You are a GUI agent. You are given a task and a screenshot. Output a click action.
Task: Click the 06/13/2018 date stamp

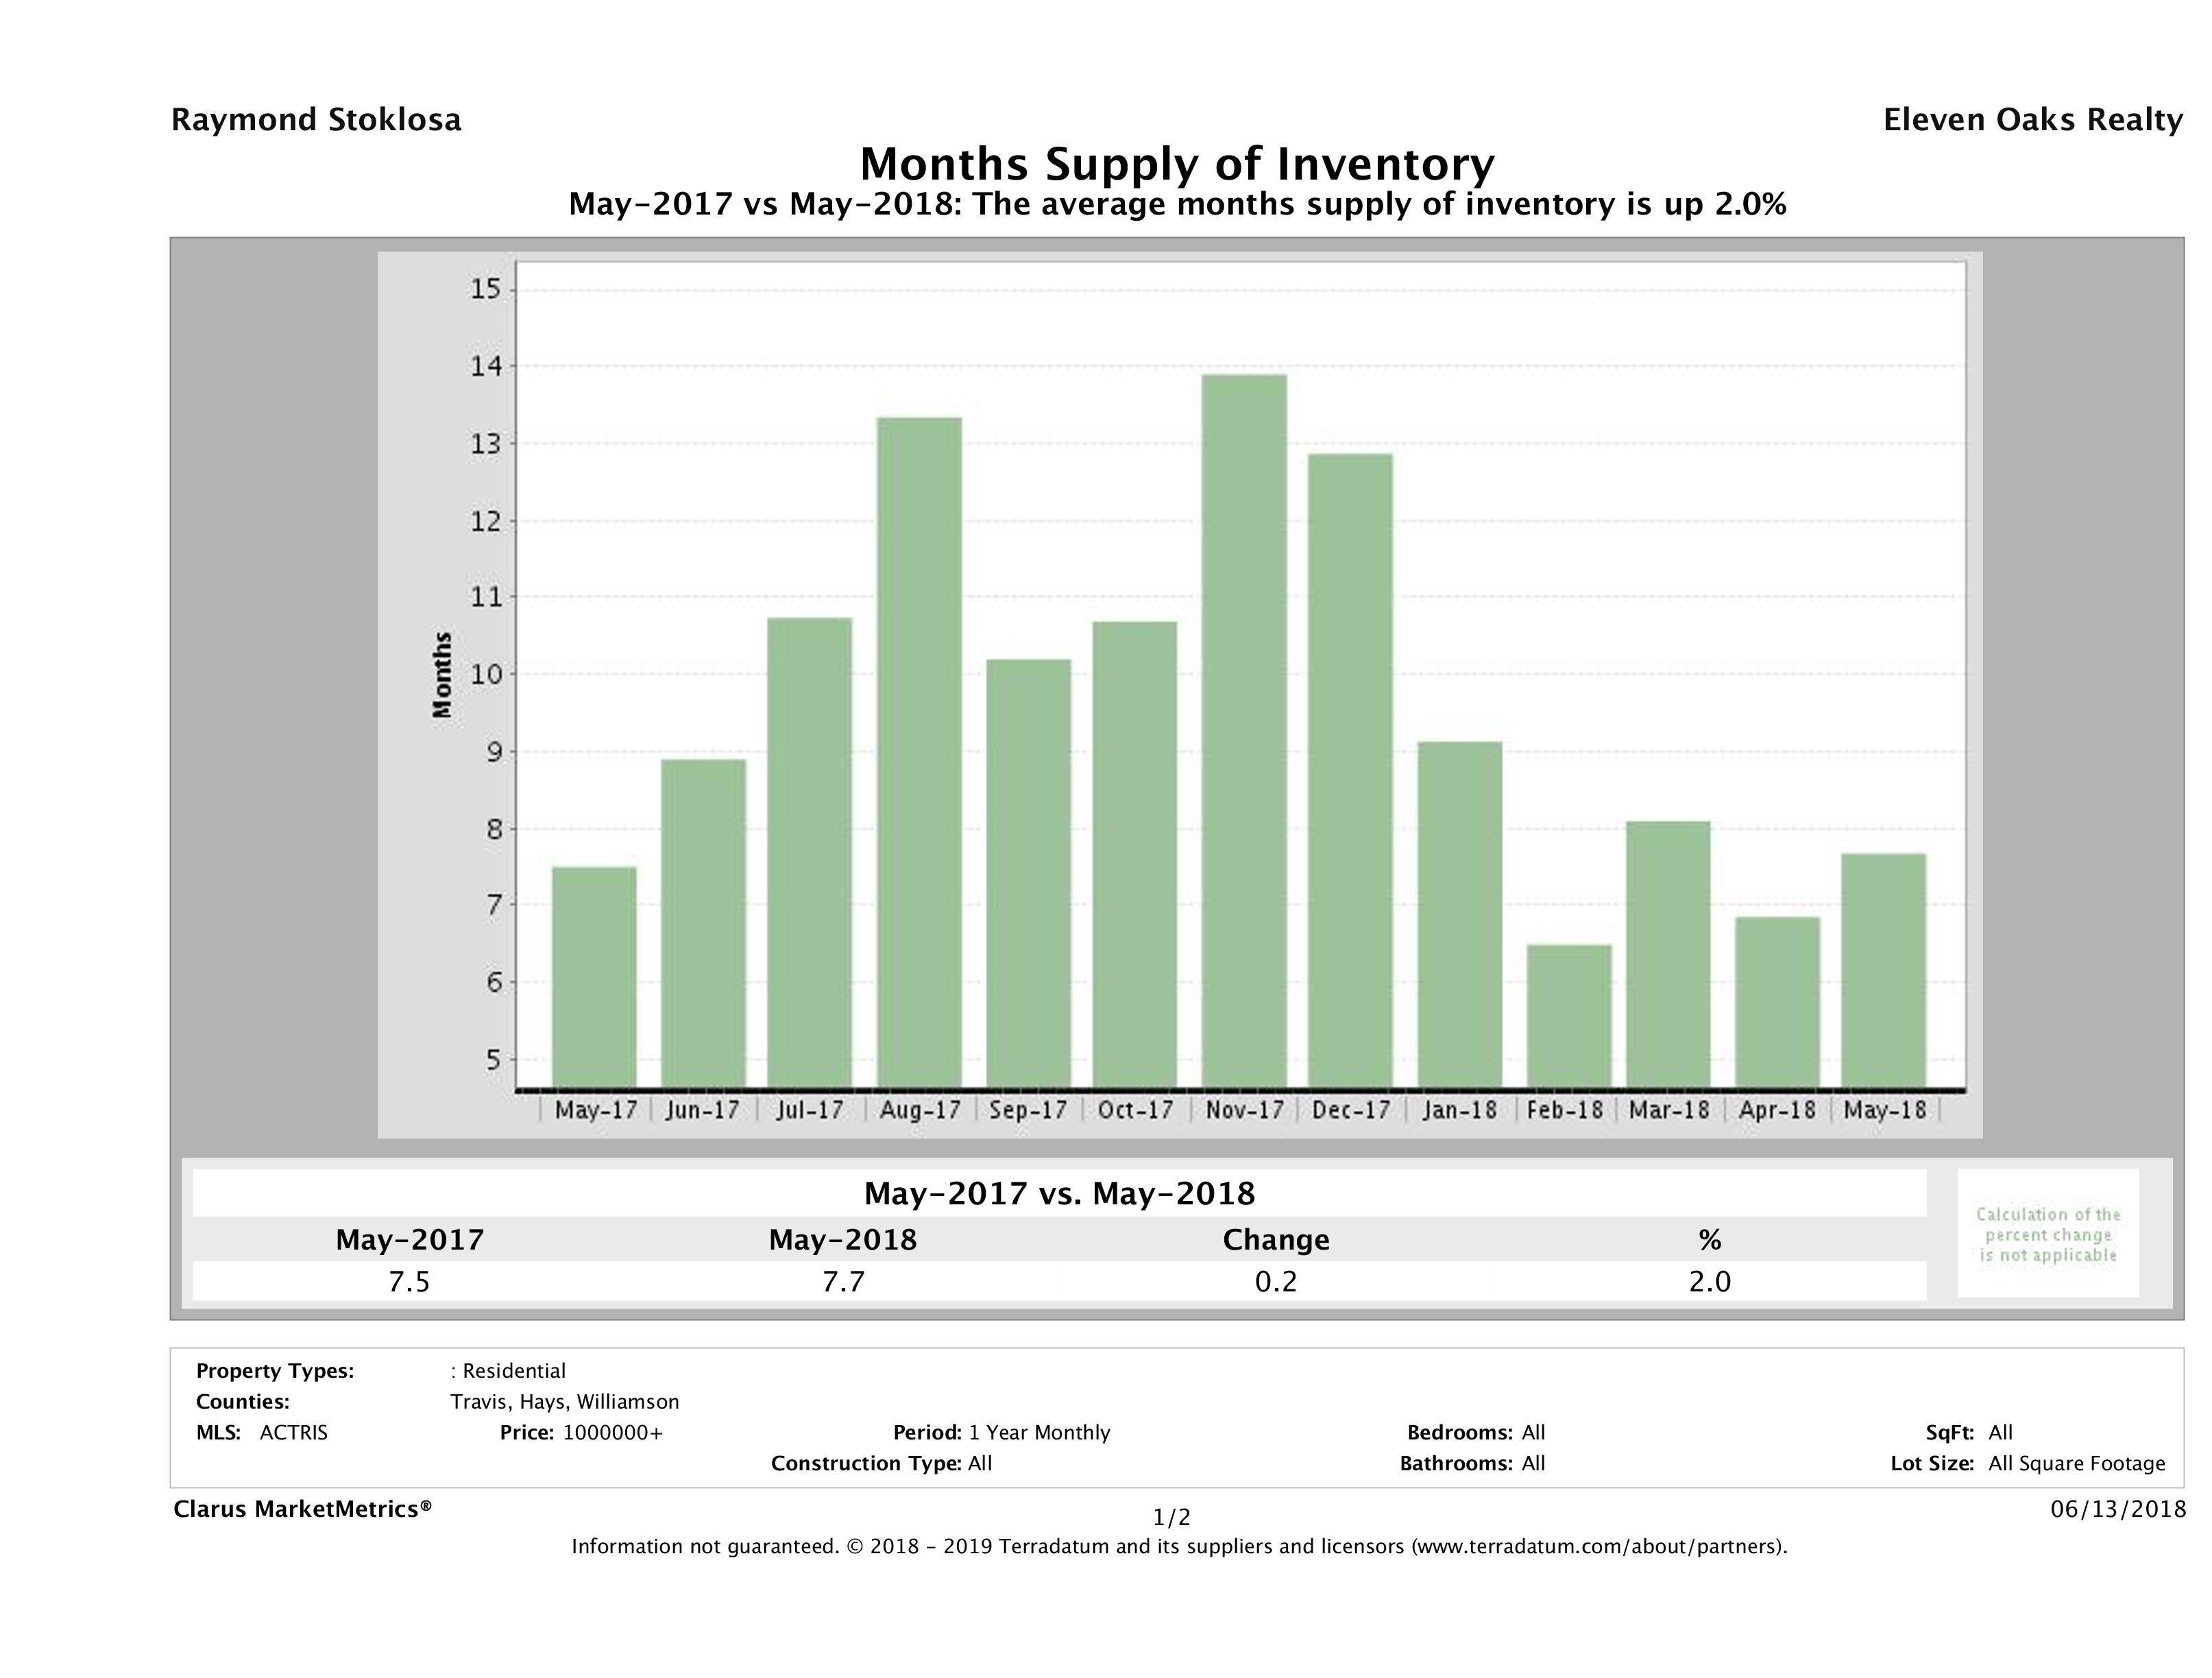(x=2118, y=1508)
